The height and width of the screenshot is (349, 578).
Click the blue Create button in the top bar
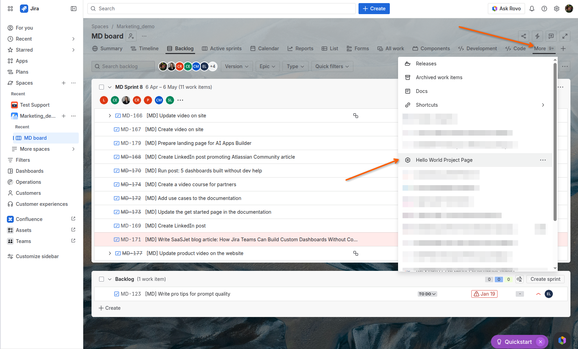pyautogui.click(x=374, y=9)
